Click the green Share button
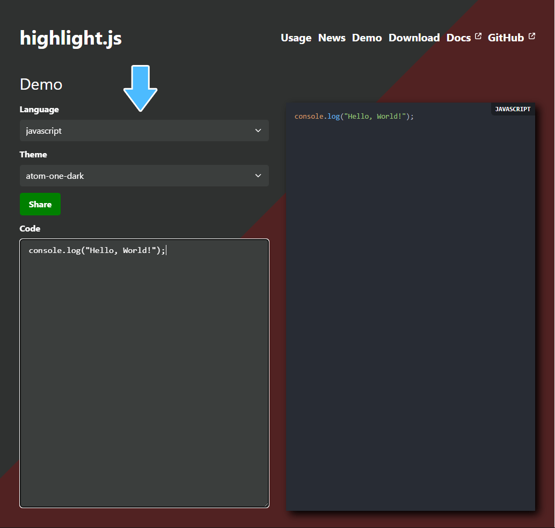Image resolution: width=555 pixels, height=528 pixels. click(x=40, y=204)
